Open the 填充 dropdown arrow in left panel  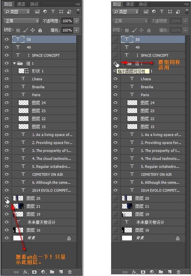click(77, 30)
